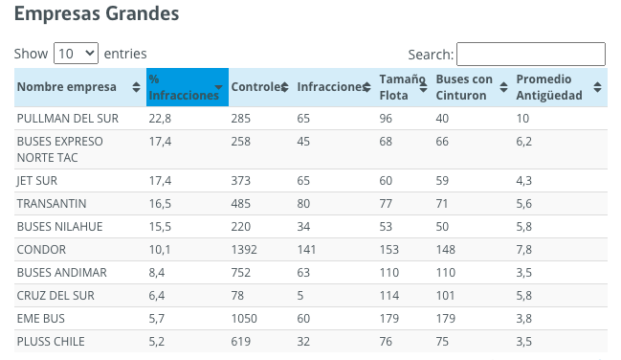Click Tamaño Flota sort arrows
Viewport: 621px width, 360px height.
pos(423,87)
